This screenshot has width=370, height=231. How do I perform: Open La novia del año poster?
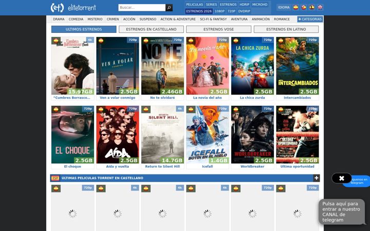[x=208, y=66]
